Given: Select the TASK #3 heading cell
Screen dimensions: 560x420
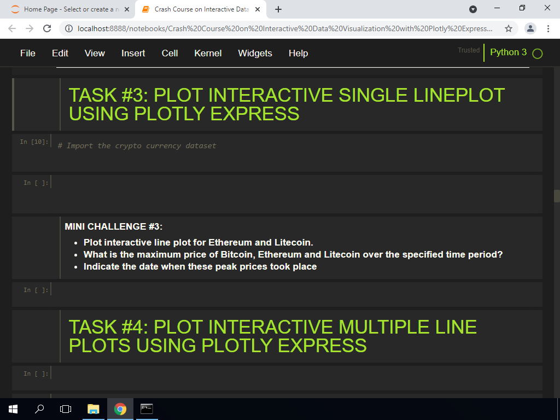Looking at the screenshot, I should [277, 104].
